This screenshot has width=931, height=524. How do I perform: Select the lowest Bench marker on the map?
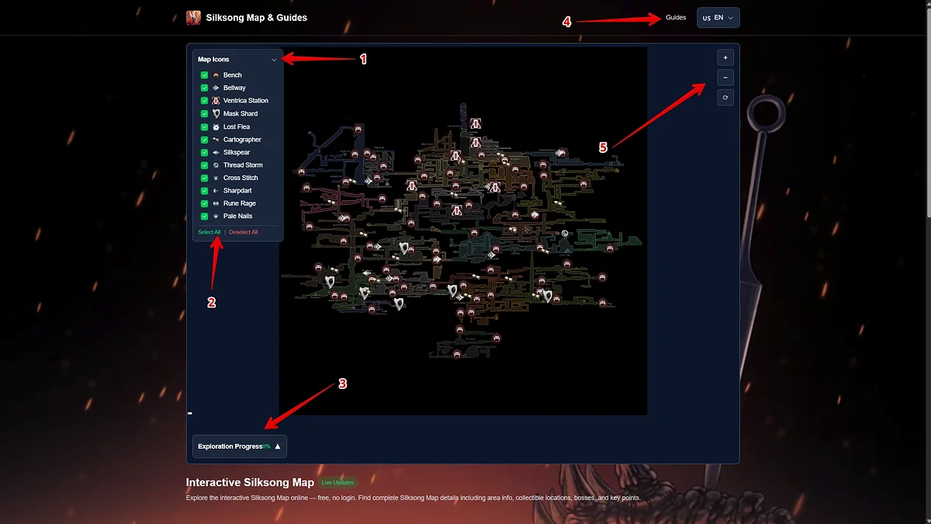pos(459,354)
